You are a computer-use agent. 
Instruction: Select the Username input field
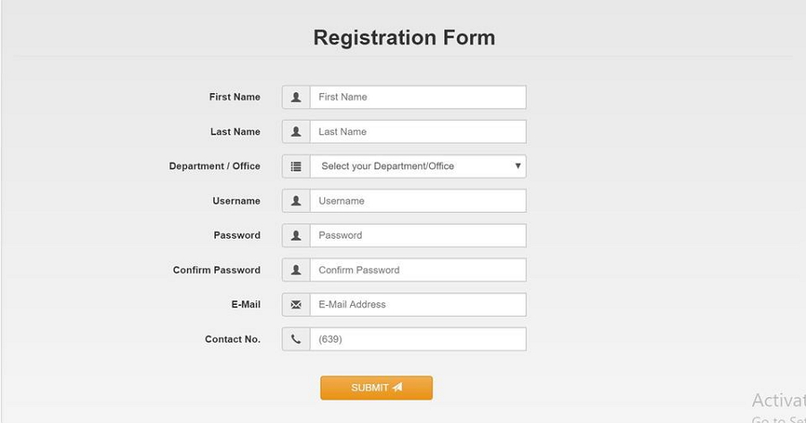417,201
